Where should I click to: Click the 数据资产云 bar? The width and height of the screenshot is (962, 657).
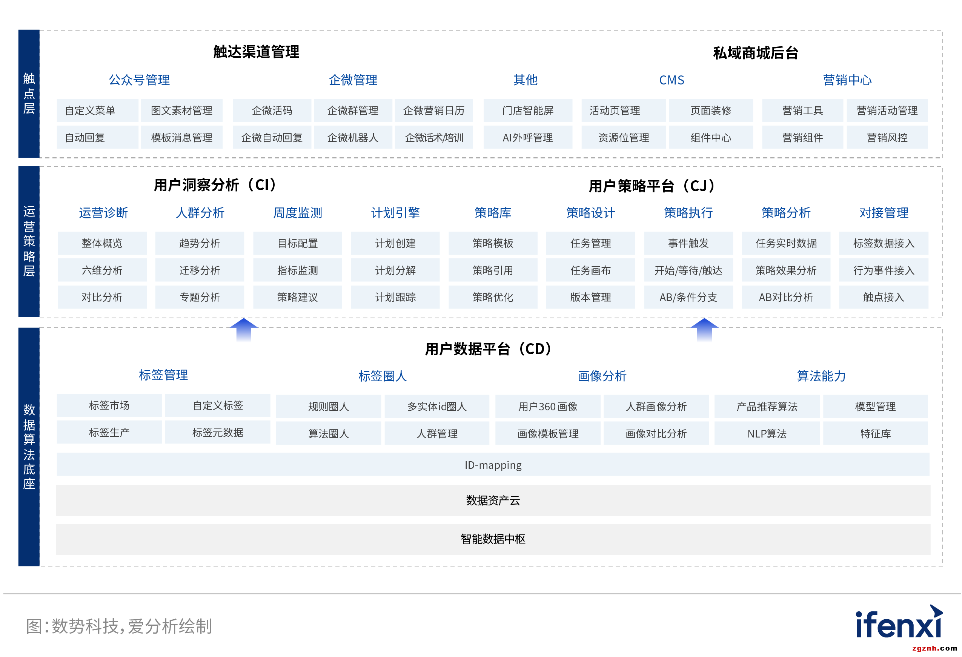493,500
